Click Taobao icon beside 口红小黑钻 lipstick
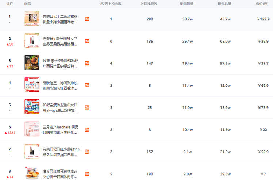This screenshot has width=273, height=180. click(87, 152)
